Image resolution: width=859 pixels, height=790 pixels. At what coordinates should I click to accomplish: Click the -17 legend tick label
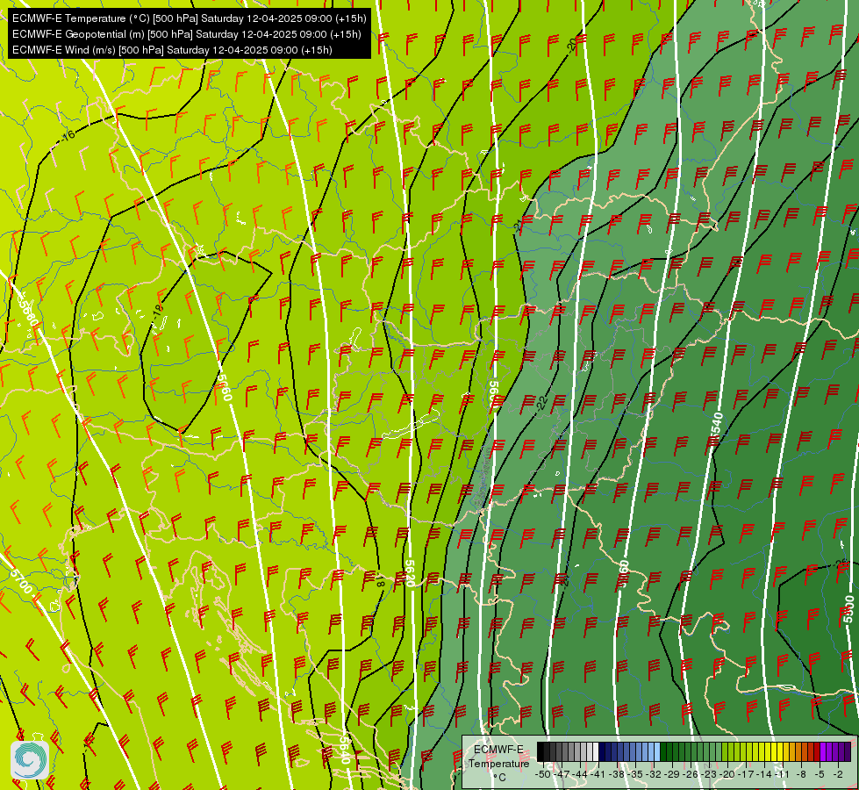point(746,774)
